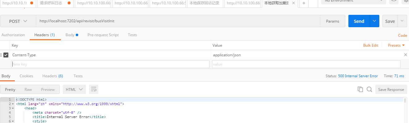Switch to first http://10.10.1 tab with orange dot

click(18, 3)
